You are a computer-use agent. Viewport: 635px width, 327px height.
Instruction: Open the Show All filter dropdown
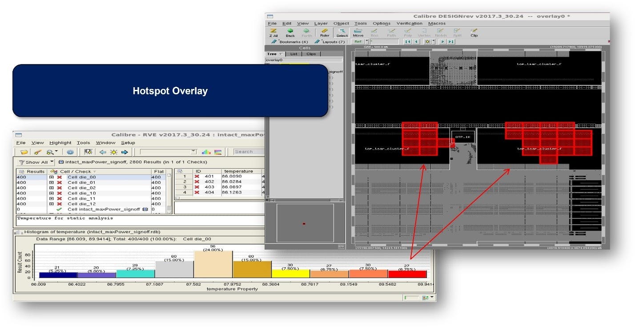[52, 162]
